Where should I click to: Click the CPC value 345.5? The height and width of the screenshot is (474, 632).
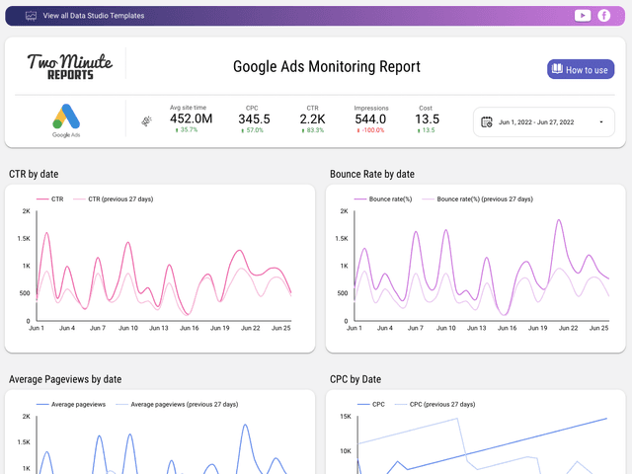click(254, 119)
